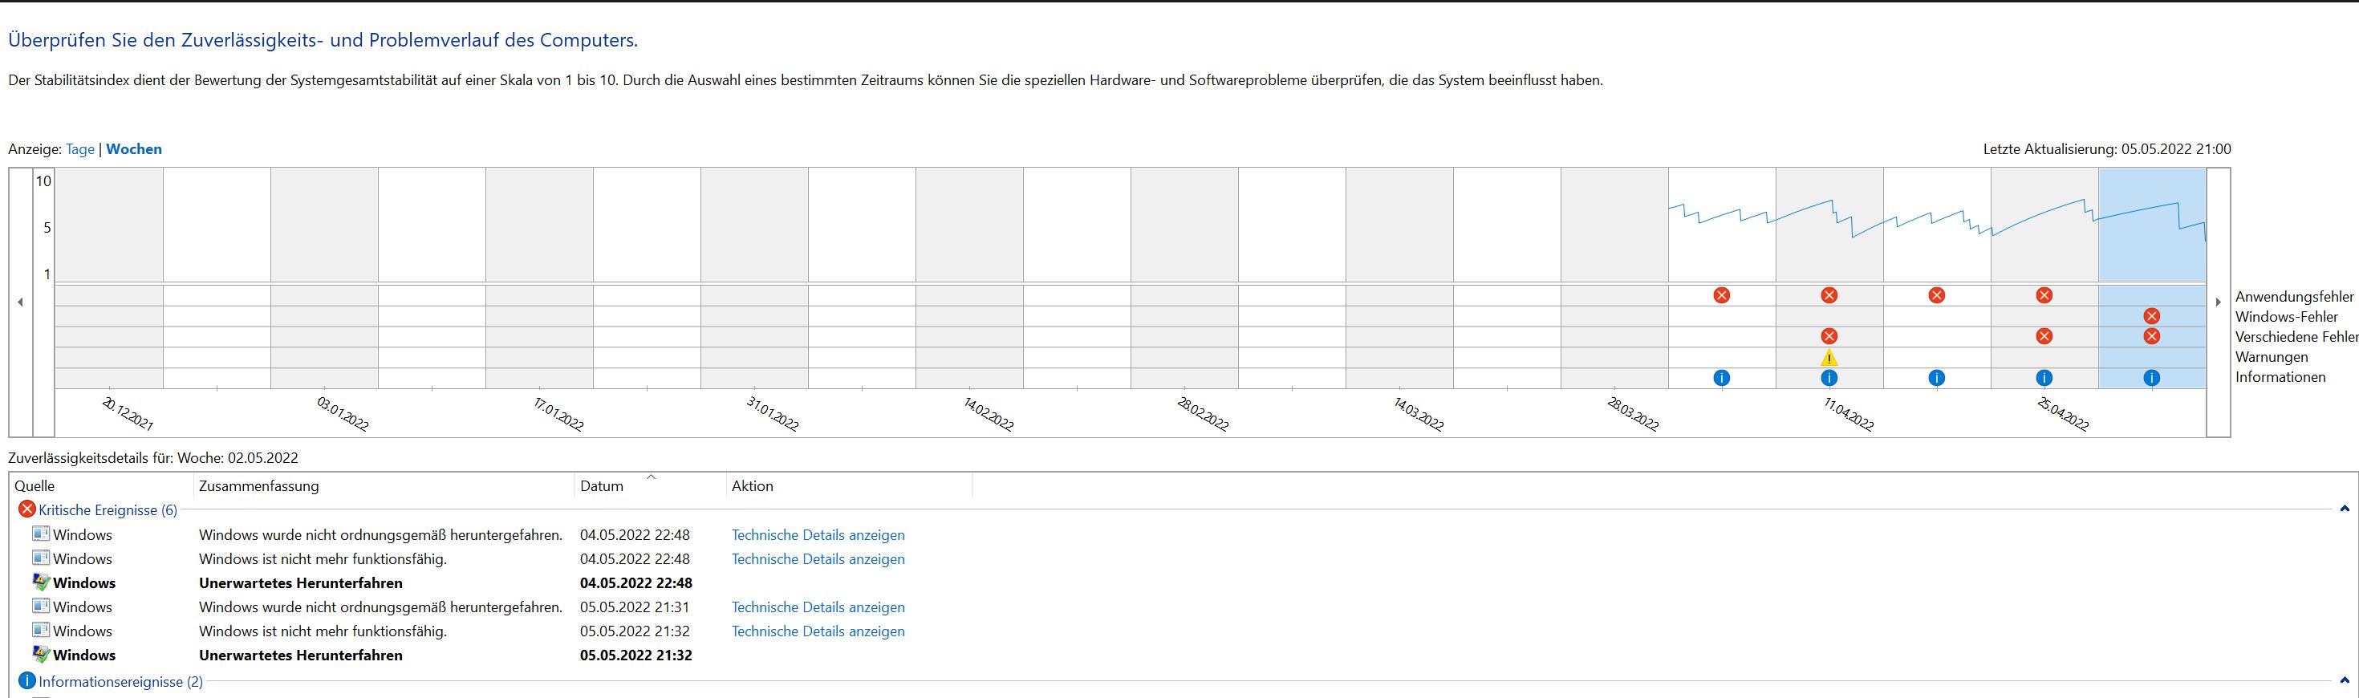The image size is (2359, 698).
Task: Click date label 20.12.2021 on timeline
Action: tap(128, 414)
